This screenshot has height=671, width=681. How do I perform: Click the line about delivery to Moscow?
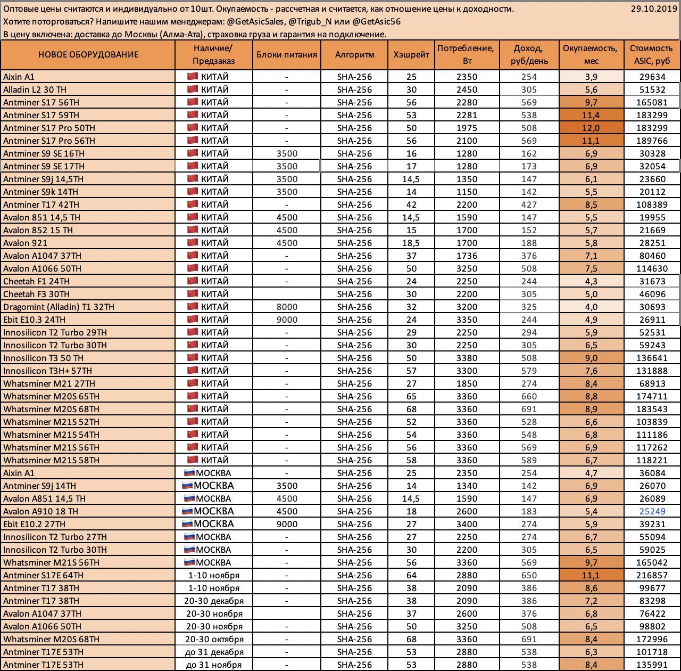(195, 35)
